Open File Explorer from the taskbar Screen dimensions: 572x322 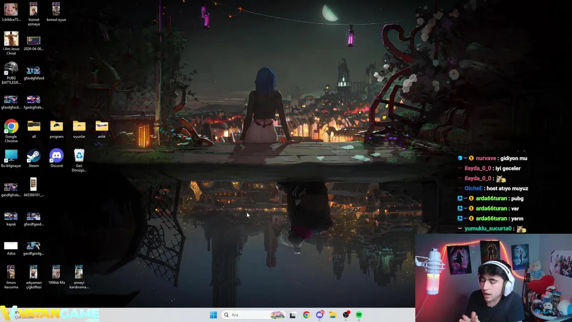coord(332,315)
